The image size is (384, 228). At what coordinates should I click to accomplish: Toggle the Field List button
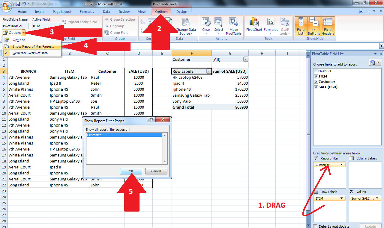[301, 26]
